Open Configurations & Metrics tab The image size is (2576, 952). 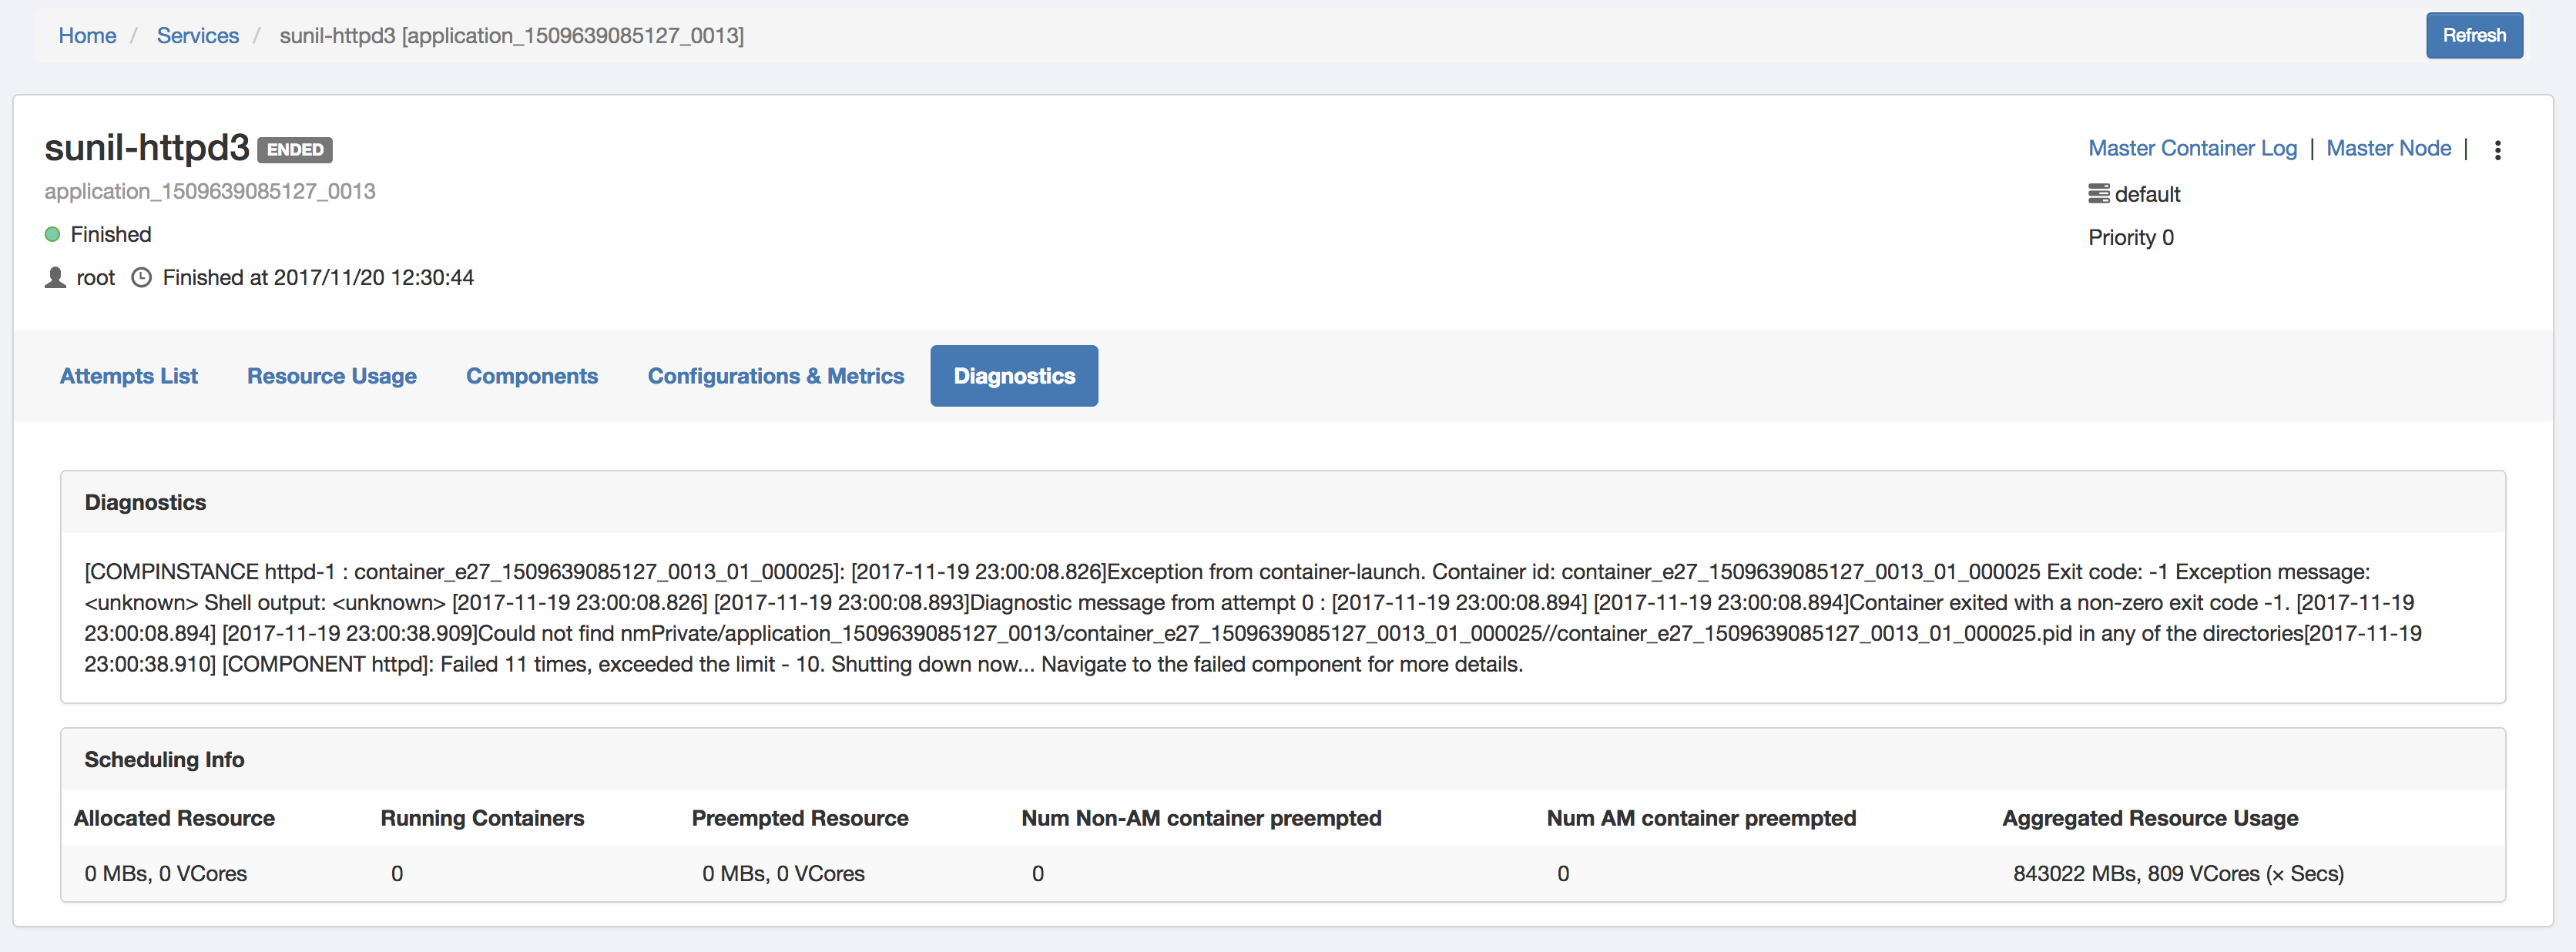pyautogui.click(x=776, y=376)
